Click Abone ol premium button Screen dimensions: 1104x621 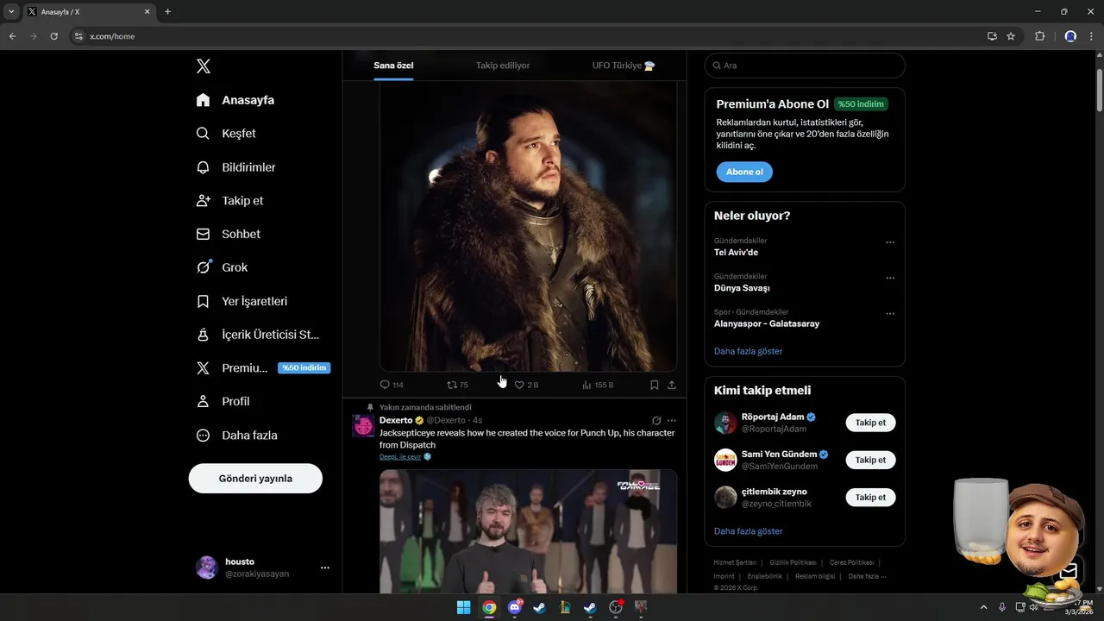(744, 172)
